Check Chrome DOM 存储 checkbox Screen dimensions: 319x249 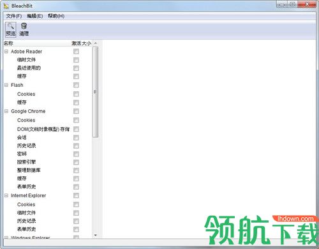click(76, 129)
